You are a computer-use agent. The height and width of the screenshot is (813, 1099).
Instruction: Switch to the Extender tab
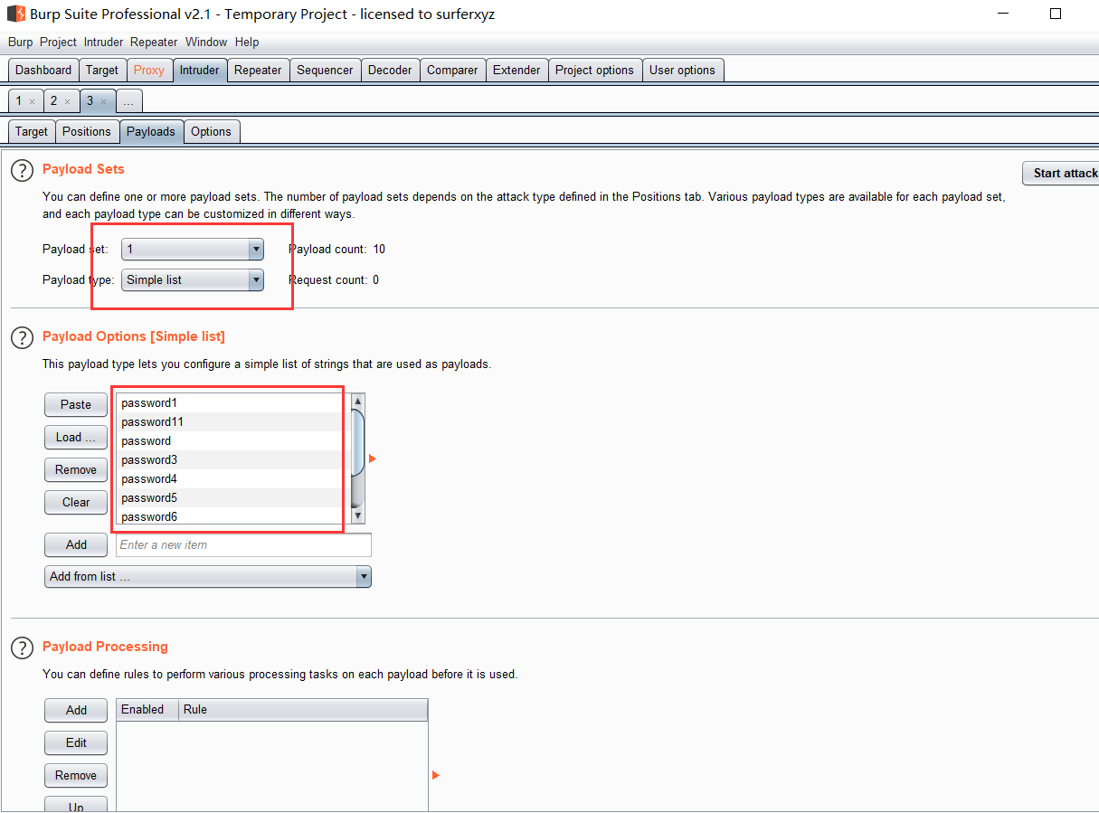(516, 71)
